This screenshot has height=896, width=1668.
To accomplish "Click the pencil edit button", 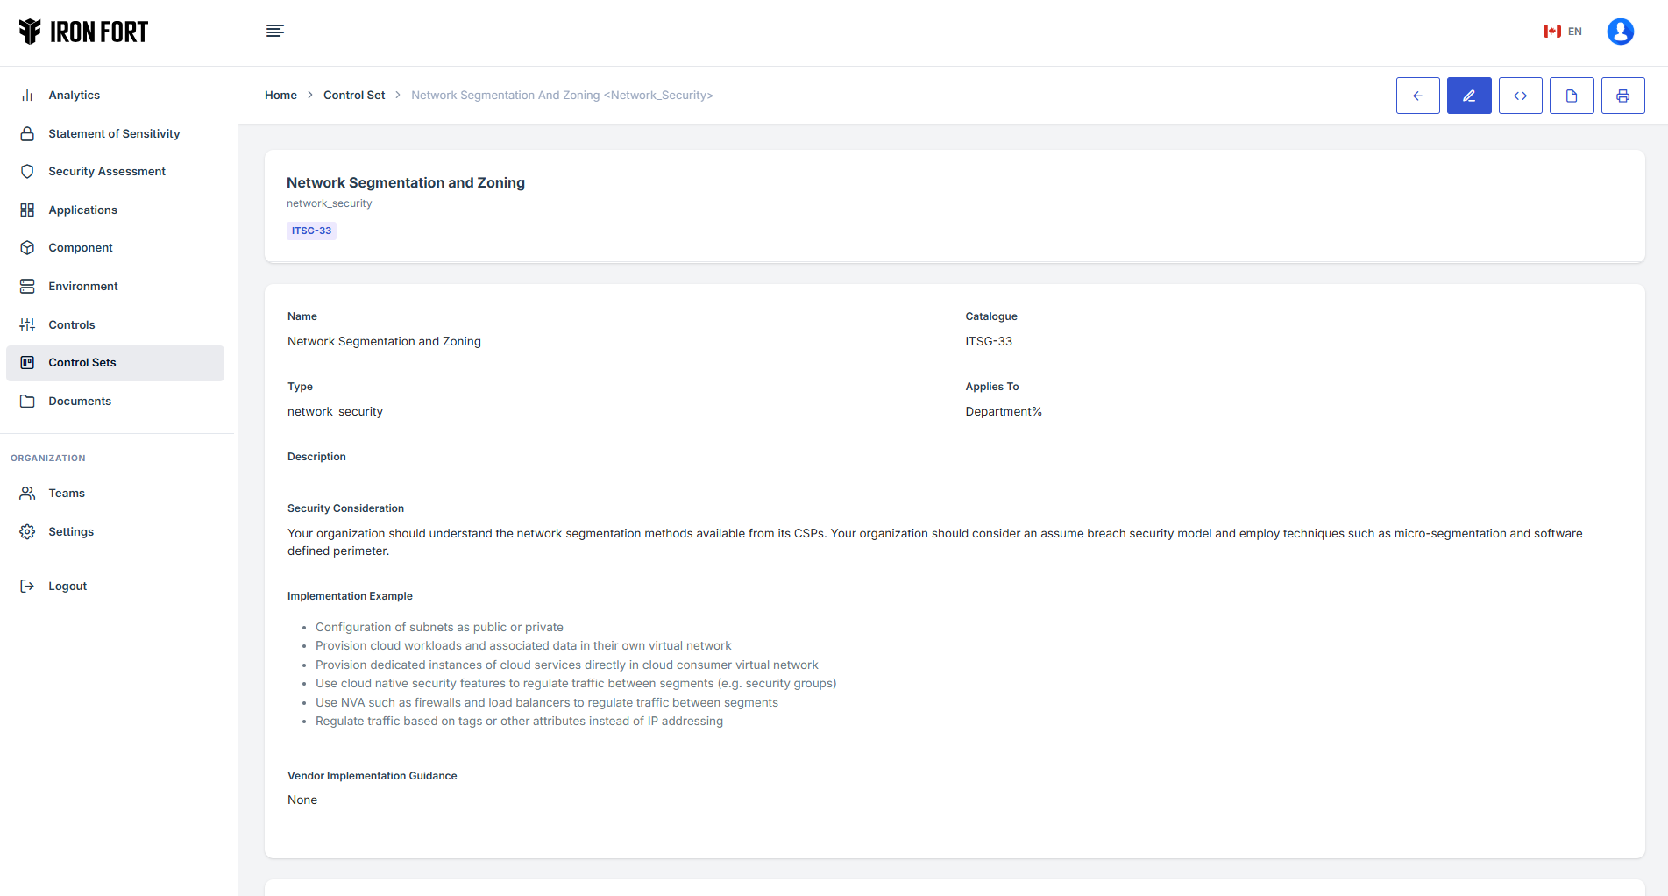I will (x=1469, y=96).
